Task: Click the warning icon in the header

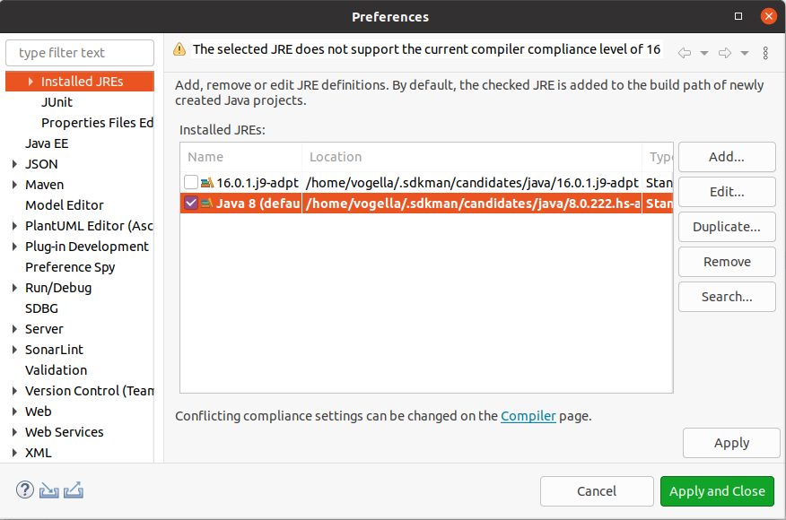Action: (x=179, y=50)
